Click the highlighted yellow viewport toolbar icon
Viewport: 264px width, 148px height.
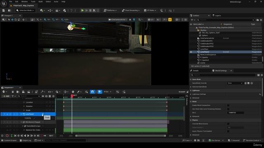pos(170,20)
